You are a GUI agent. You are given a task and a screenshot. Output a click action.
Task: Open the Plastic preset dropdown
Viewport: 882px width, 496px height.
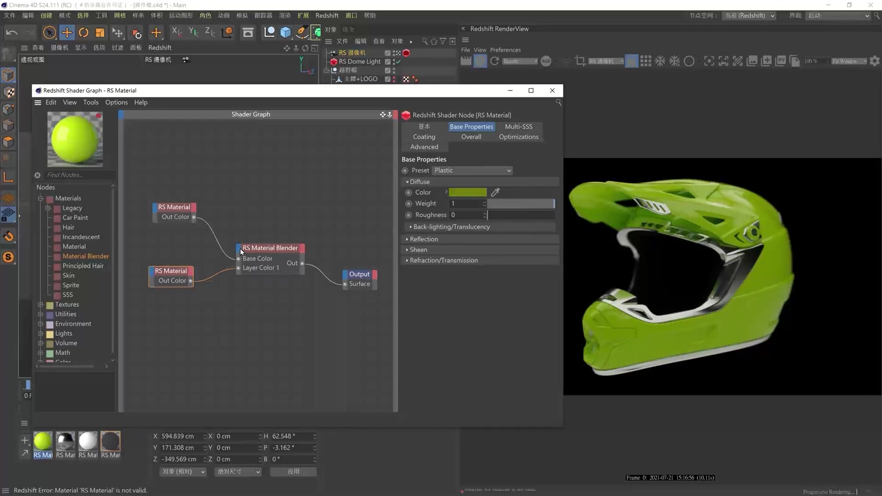pos(472,170)
